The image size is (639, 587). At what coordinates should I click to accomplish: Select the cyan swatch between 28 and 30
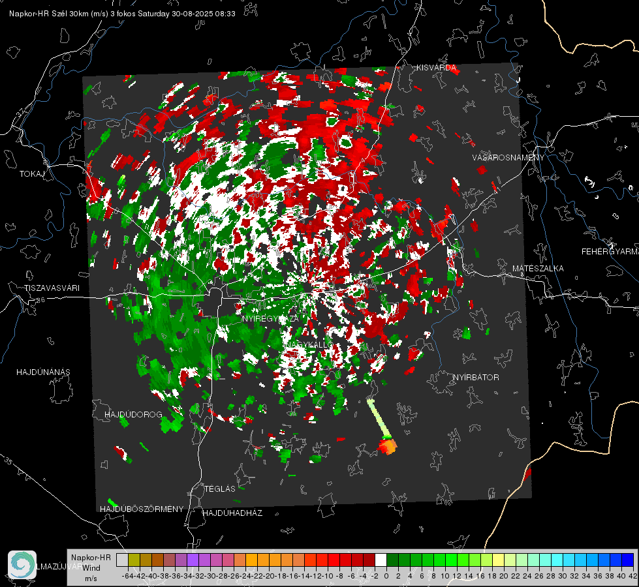[x=557, y=560]
